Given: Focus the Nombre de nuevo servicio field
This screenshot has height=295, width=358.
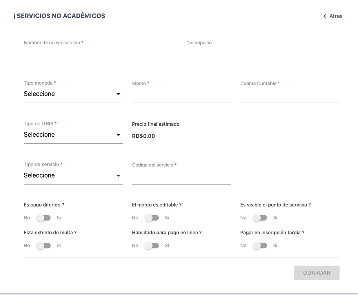Looking at the screenshot, I should coord(100,56).
